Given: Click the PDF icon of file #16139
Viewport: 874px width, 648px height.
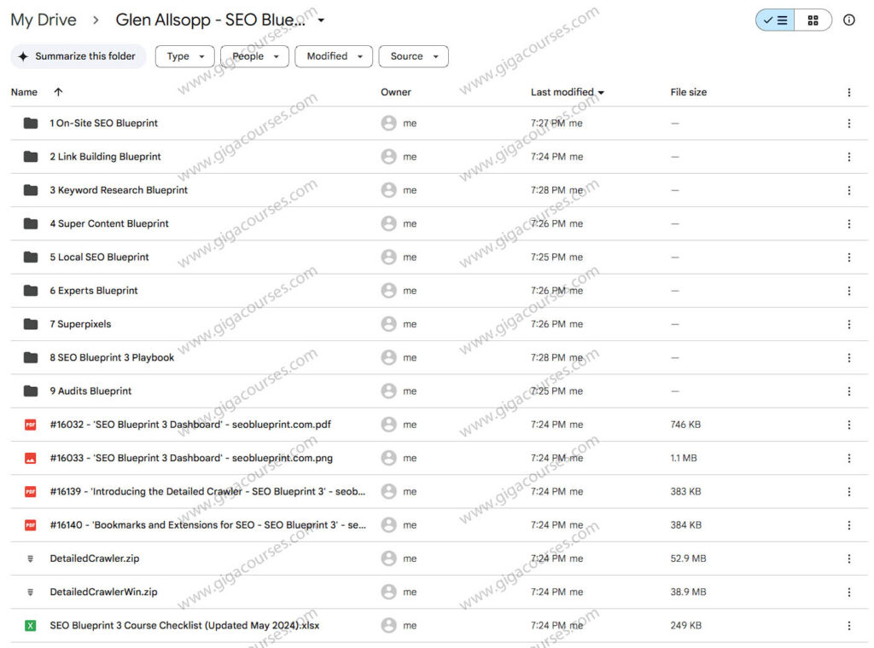Looking at the screenshot, I should coord(31,491).
